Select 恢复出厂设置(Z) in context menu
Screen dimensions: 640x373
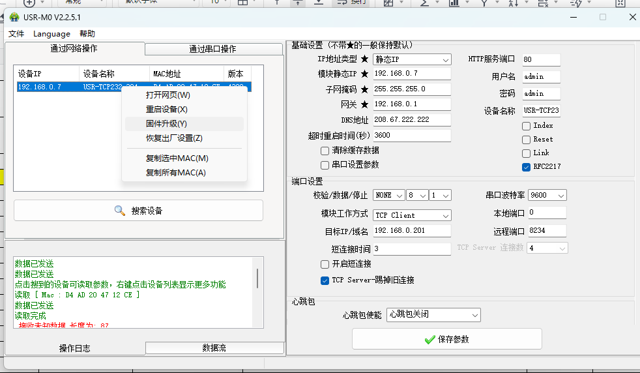[x=174, y=138]
